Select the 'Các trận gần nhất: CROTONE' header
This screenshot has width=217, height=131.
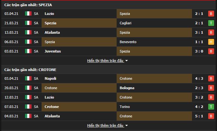tap(30, 70)
